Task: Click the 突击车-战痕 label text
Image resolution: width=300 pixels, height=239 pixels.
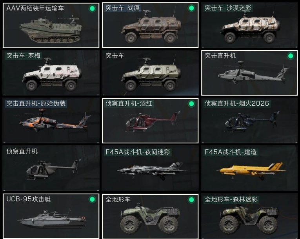Action: click(123, 8)
